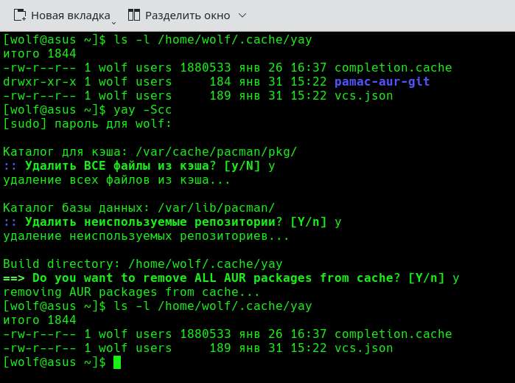Click the "==>" arrow marker
This screenshot has width=515, height=383.
14,278
